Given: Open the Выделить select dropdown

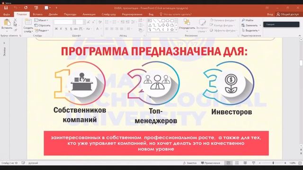Looking at the screenshot, I should pyautogui.click(x=250, y=30).
